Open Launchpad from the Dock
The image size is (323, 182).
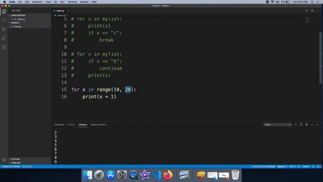[99, 175]
